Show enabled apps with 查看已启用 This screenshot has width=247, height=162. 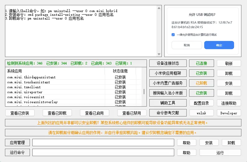pos(95,113)
